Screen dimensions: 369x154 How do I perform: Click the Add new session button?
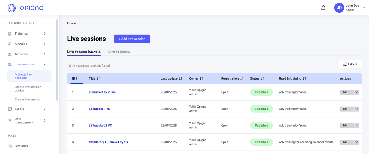tap(132, 39)
